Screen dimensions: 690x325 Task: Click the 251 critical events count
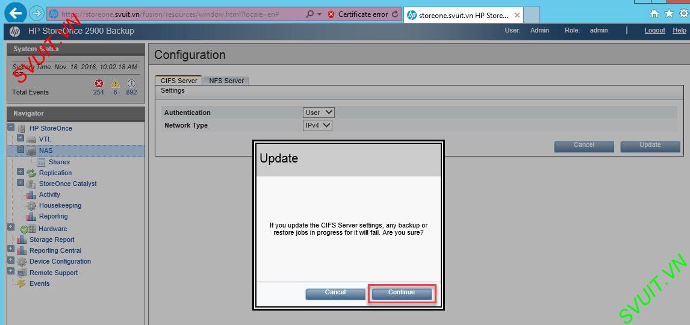(99, 92)
